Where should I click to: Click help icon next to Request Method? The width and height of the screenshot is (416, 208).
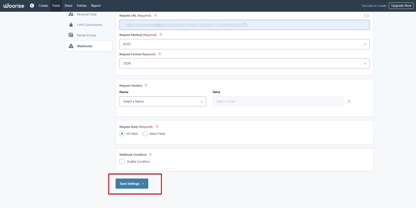160,35
